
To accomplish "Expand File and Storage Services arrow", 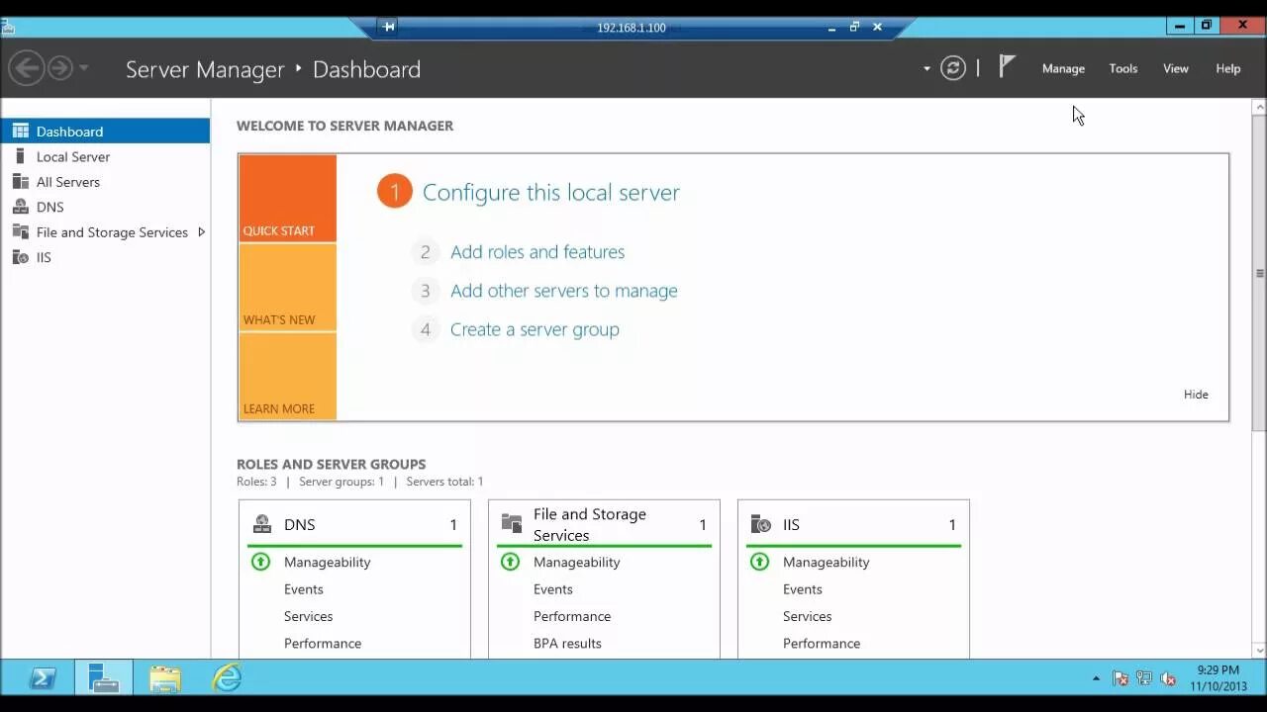I will [201, 232].
